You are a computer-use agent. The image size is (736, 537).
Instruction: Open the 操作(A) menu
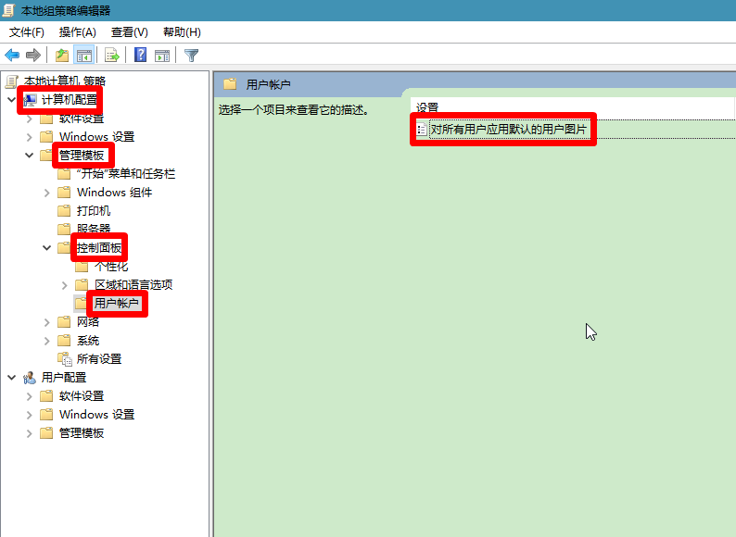point(78,32)
